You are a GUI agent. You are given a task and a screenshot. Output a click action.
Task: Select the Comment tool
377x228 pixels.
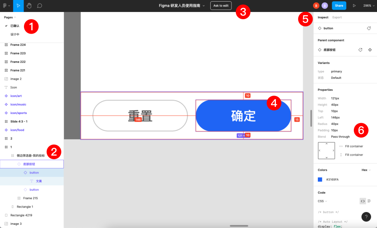coord(40,6)
